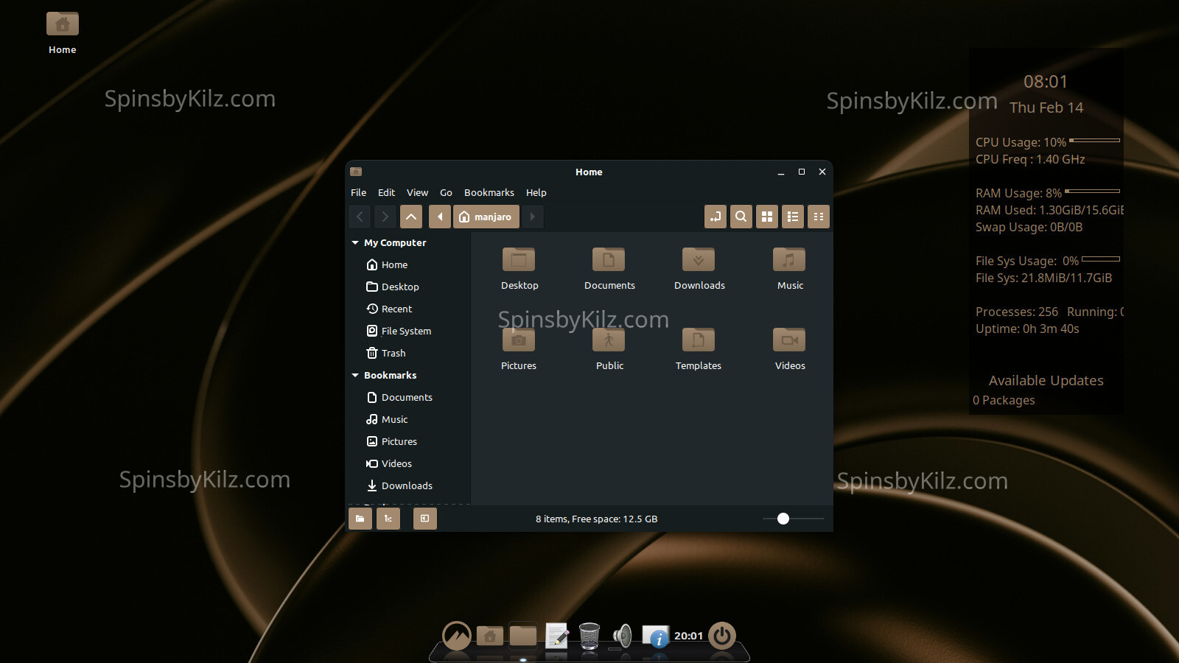Screen dimensions: 1179x663
Task: Show places in sidebar button
Action: pyautogui.click(x=360, y=519)
